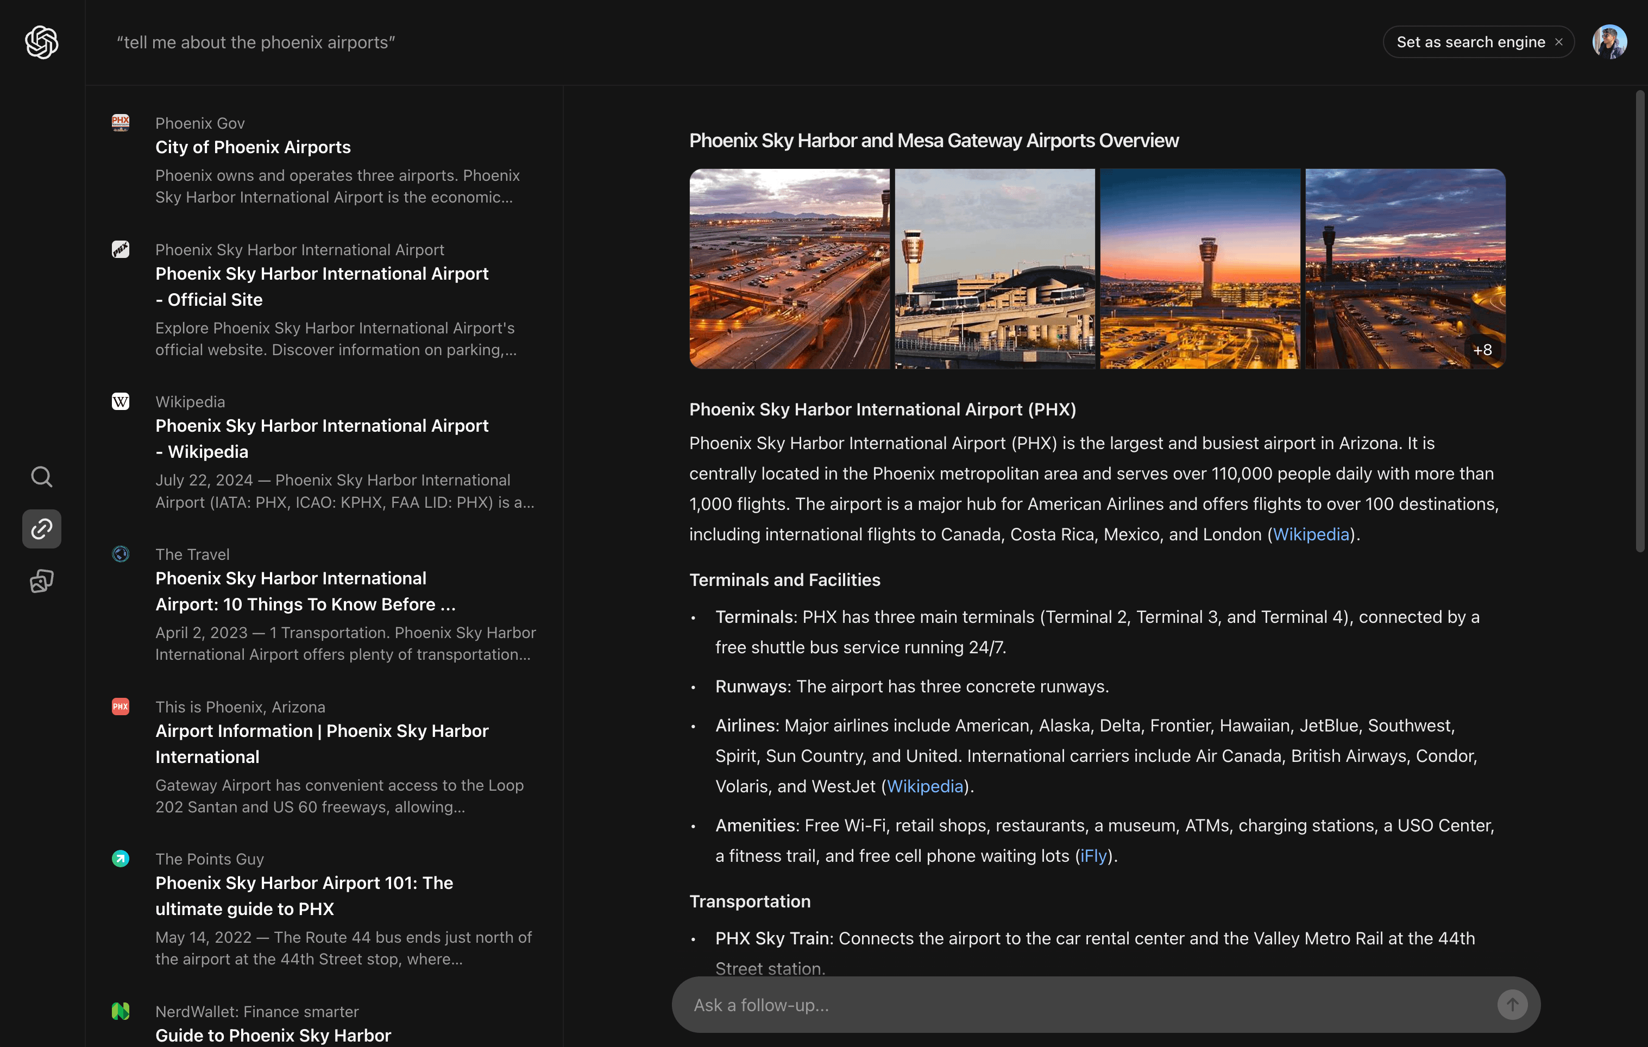Click the query text at top
This screenshot has height=1047, width=1648.
coord(256,42)
